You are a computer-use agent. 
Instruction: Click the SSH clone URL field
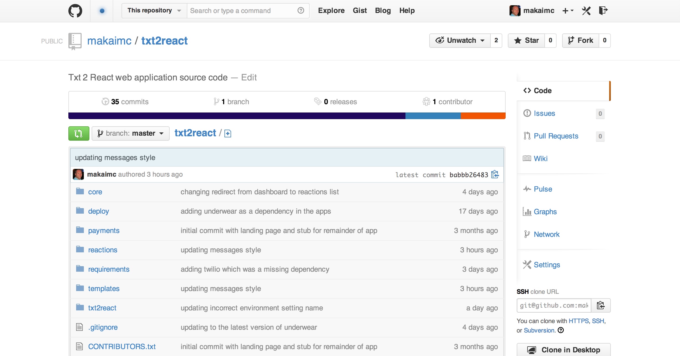pos(554,305)
